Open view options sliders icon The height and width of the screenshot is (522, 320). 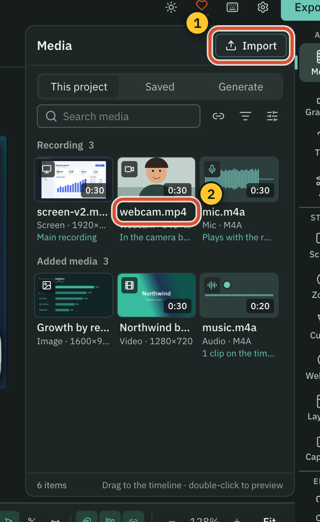click(272, 116)
